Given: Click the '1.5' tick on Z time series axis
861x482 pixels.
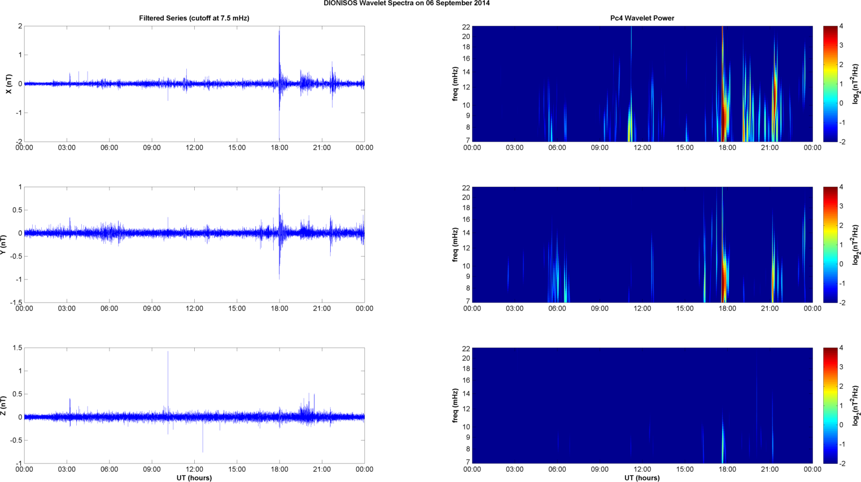Looking at the screenshot, I should click(18, 348).
